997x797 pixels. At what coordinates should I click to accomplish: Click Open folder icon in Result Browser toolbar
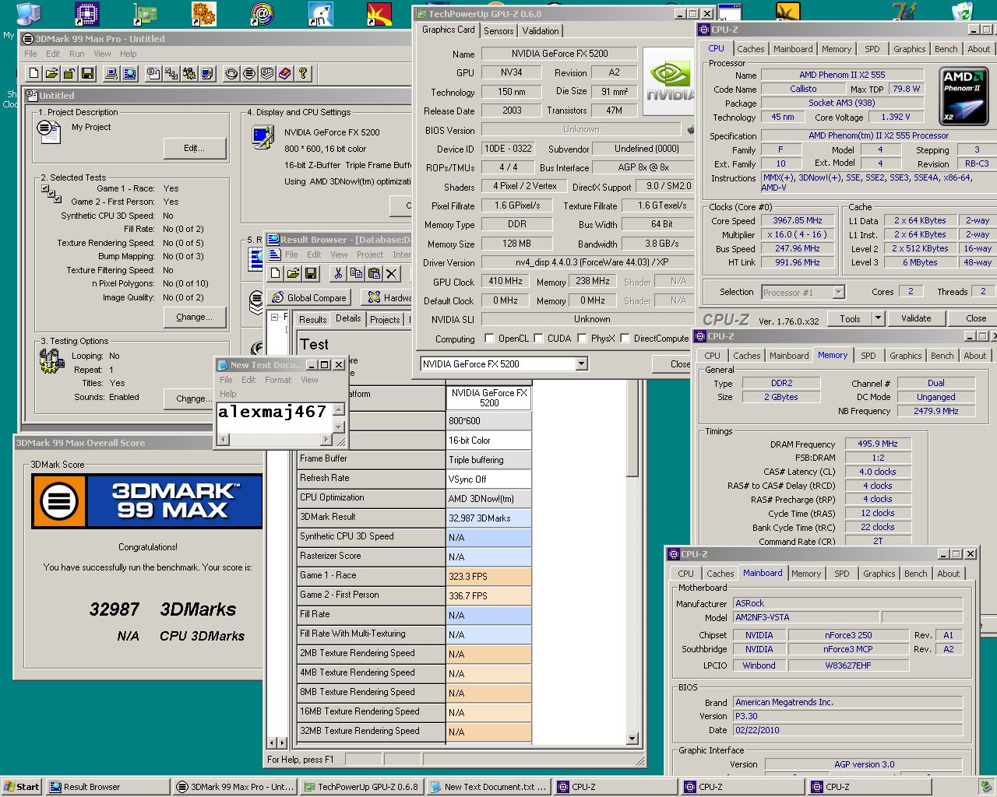click(293, 273)
